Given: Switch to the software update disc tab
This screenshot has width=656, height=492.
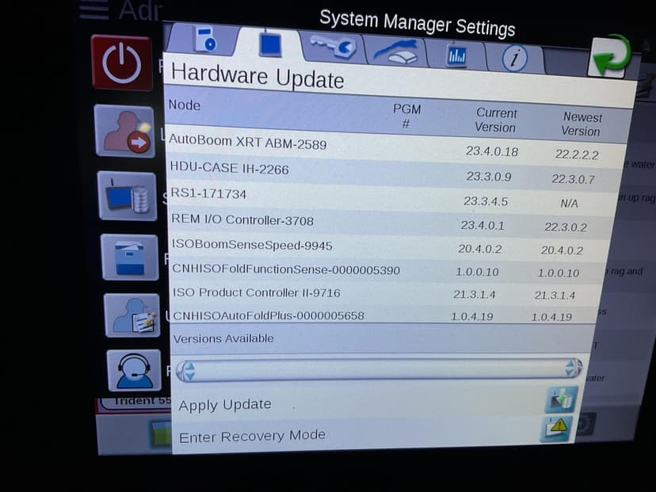Looking at the screenshot, I should [x=205, y=40].
